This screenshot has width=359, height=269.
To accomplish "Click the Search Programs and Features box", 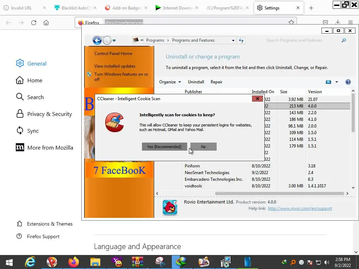I will [294, 40].
